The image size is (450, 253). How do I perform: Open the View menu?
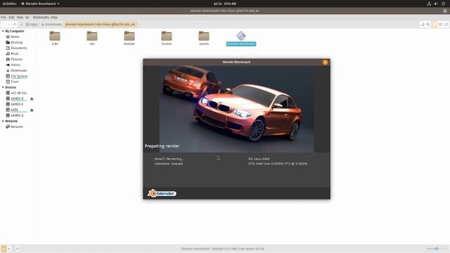tap(20, 17)
